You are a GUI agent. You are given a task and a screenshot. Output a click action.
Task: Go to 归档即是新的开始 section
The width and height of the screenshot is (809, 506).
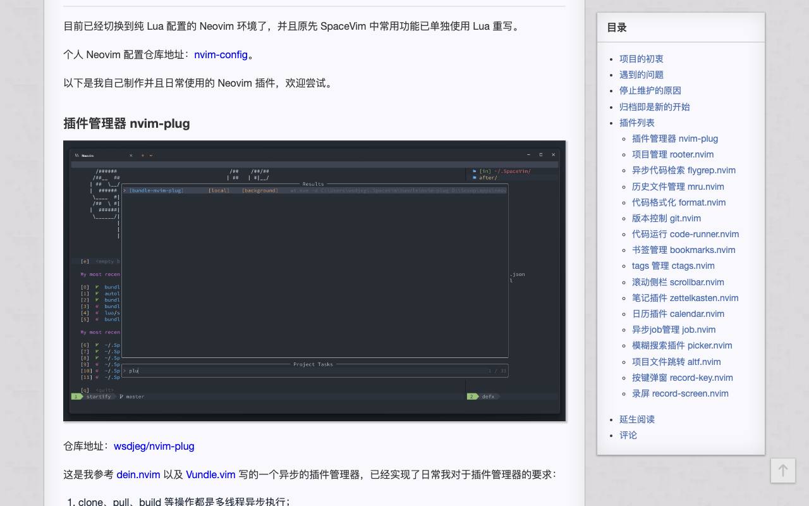click(x=654, y=107)
